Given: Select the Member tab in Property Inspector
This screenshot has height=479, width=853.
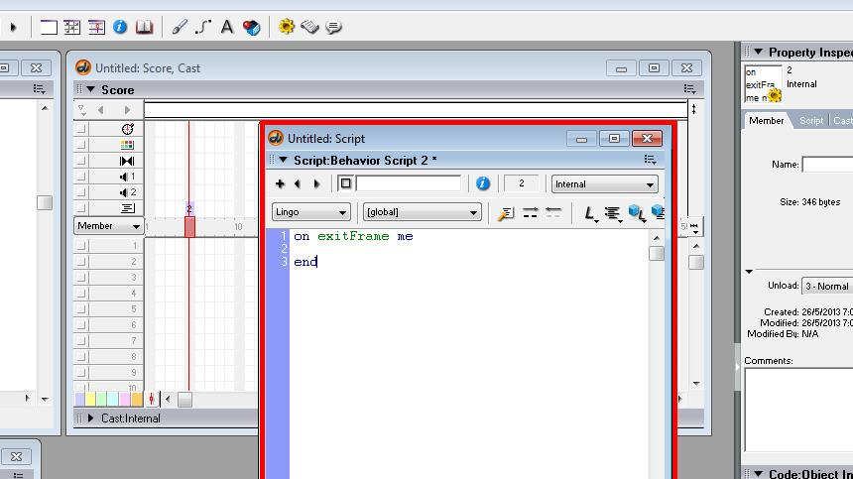Looking at the screenshot, I should coord(766,121).
